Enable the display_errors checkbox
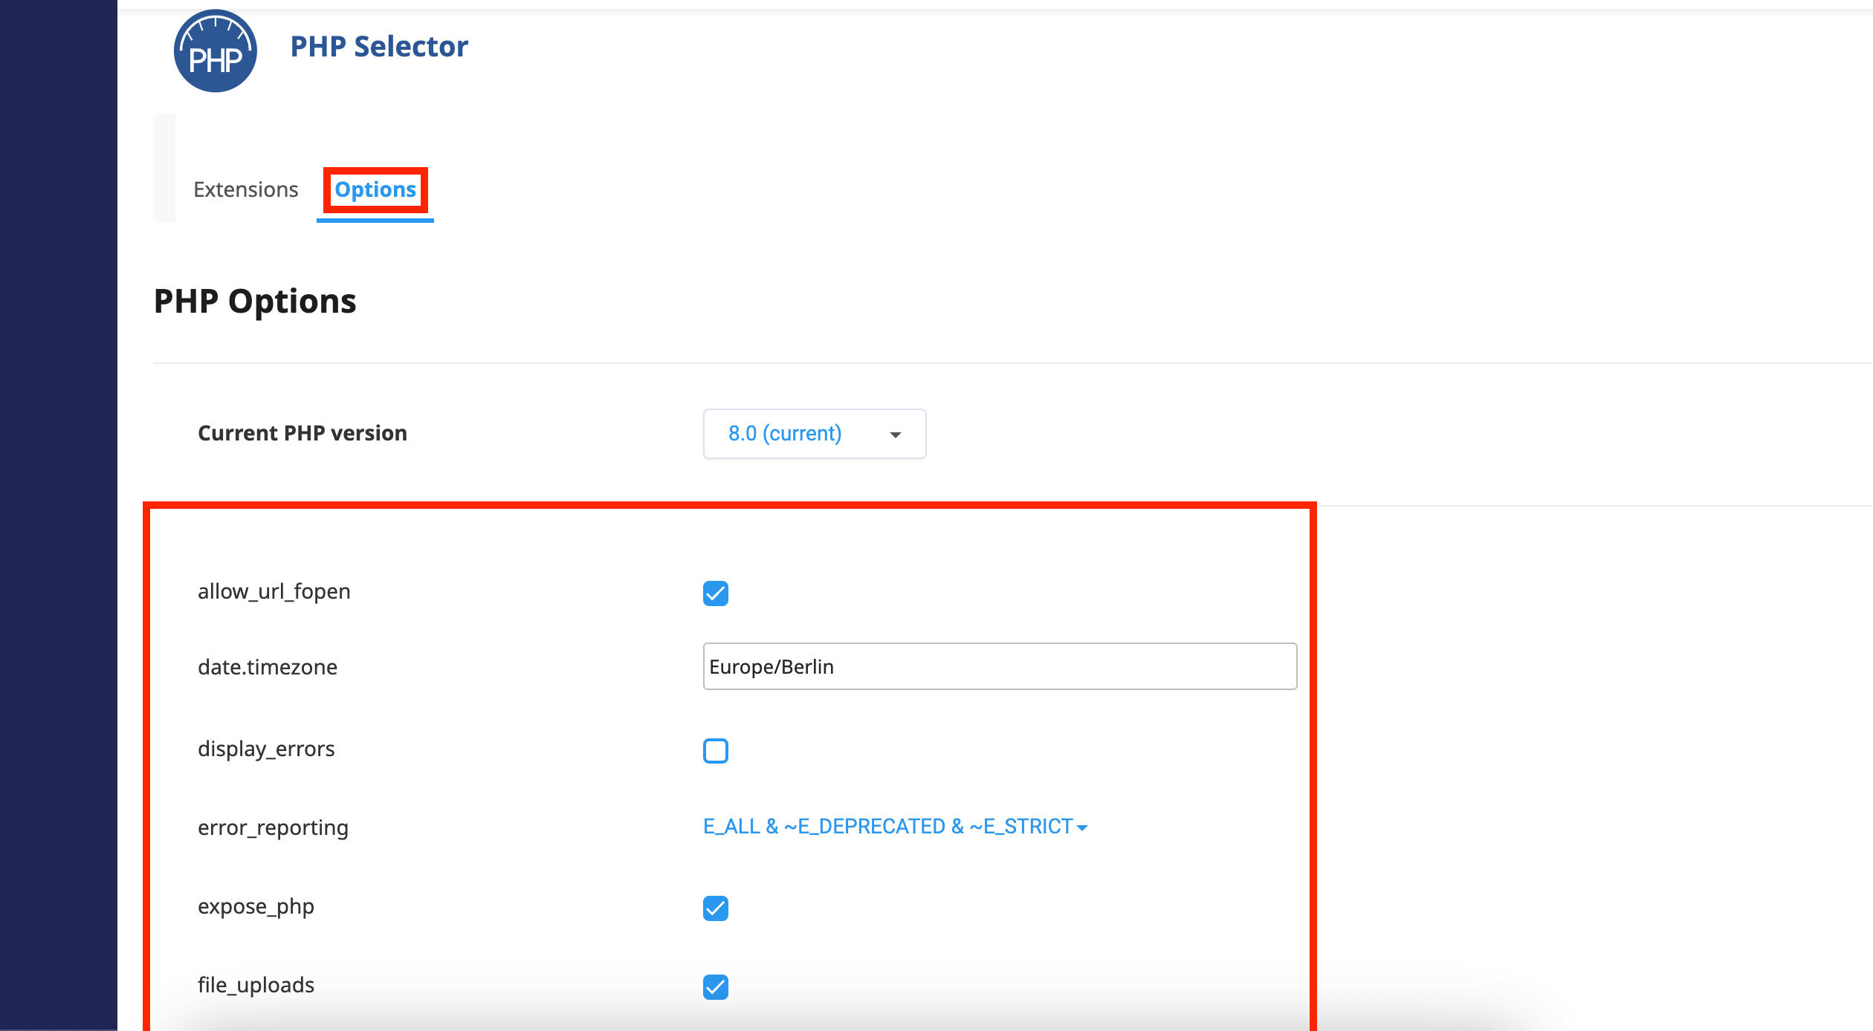1873x1031 pixels. coord(716,750)
